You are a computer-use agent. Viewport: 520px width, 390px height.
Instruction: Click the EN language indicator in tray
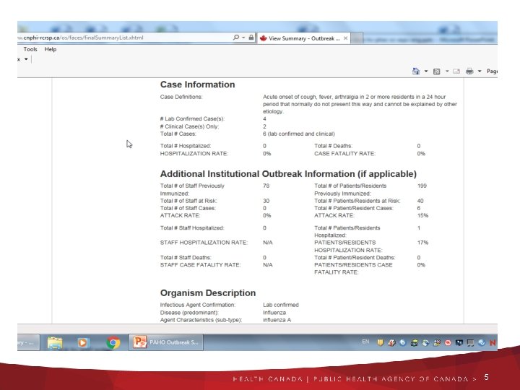click(x=365, y=342)
